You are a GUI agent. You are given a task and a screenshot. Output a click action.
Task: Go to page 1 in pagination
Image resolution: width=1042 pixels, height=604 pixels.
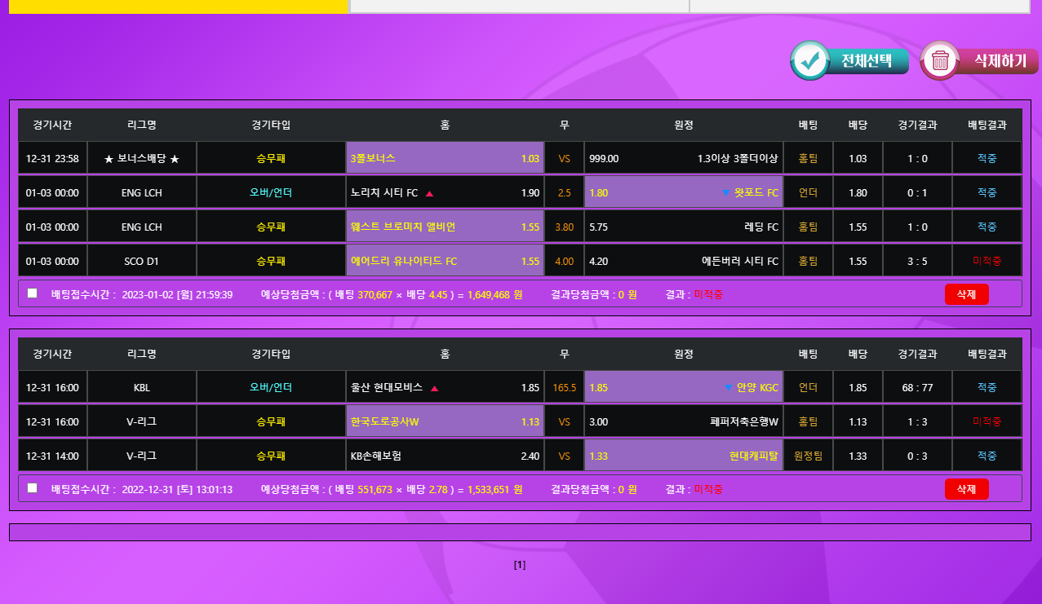[520, 565]
